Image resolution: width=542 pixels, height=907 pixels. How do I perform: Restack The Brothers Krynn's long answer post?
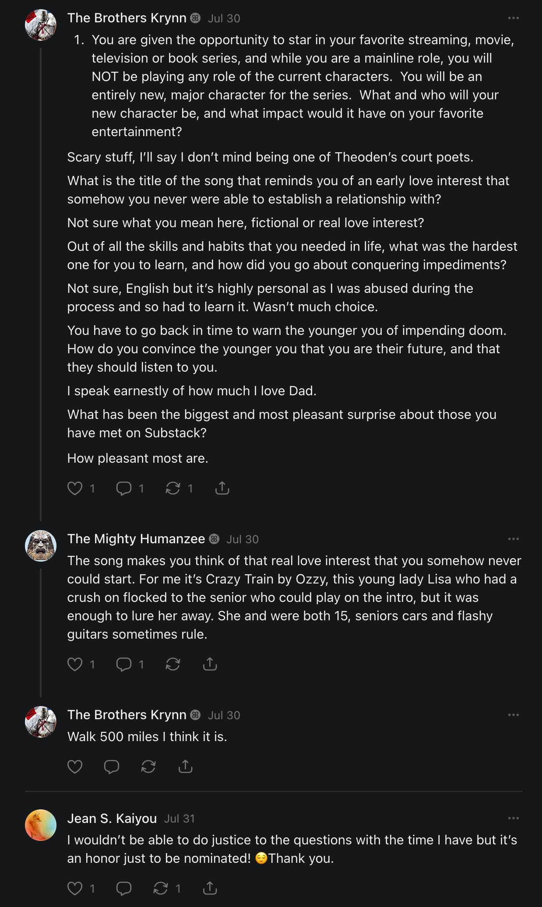pyautogui.click(x=173, y=488)
